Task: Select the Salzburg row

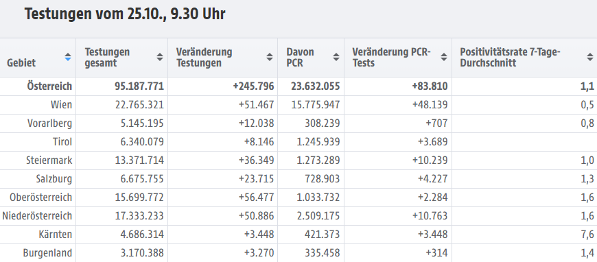Action: pyautogui.click(x=298, y=179)
